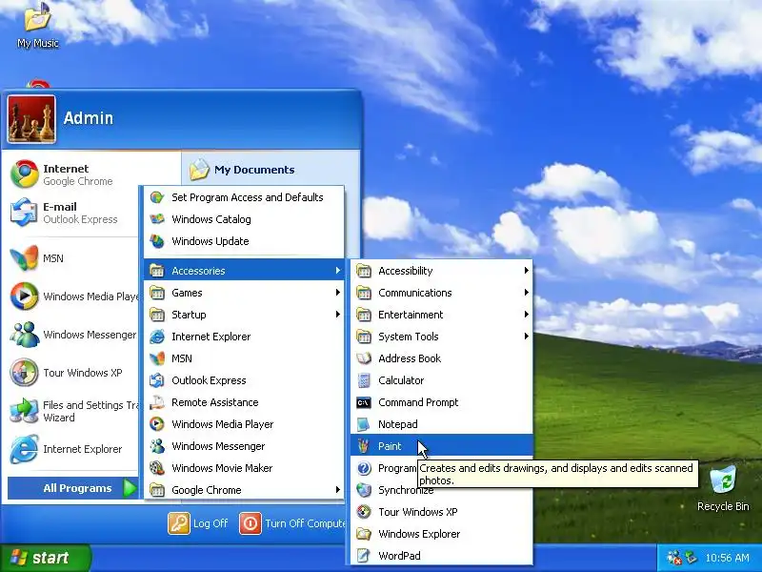The width and height of the screenshot is (762, 572).
Task: Open Internet Explorer in All Programs list
Action: click(x=244, y=337)
